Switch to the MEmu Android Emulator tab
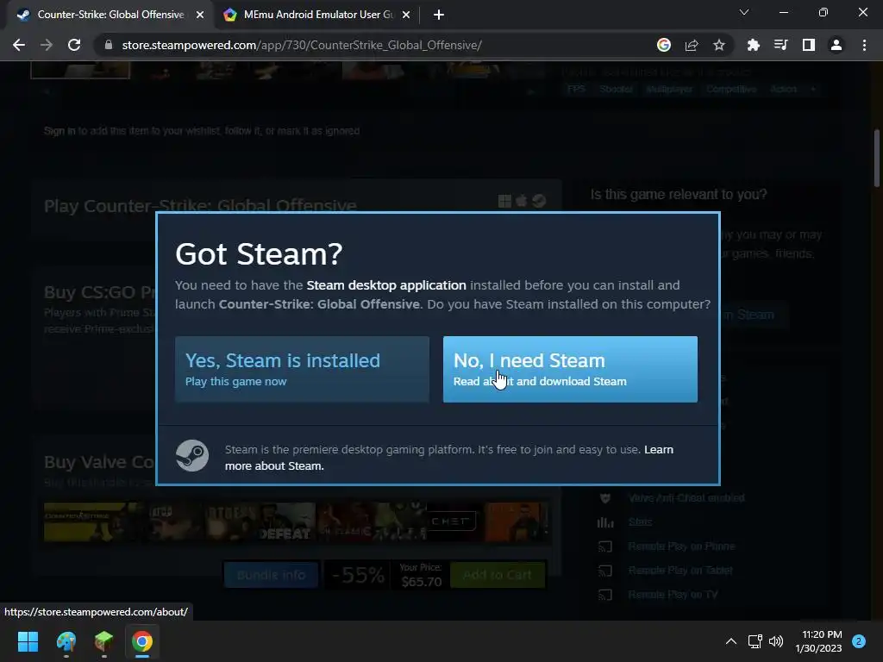The height and width of the screenshot is (662, 883). (318, 15)
